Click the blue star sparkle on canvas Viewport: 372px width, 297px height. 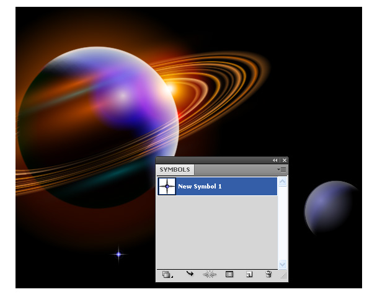point(118,255)
